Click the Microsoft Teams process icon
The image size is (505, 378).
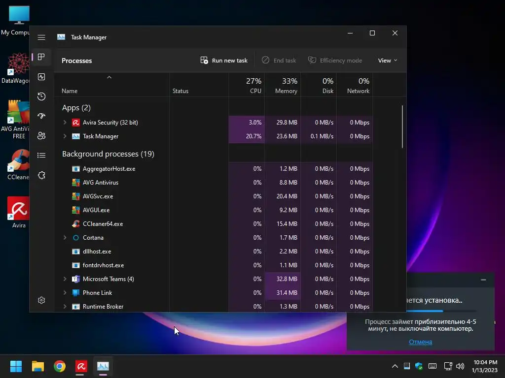point(75,279)
